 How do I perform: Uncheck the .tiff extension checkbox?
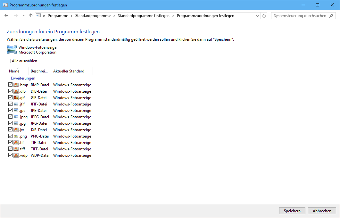tap(10, 149)
